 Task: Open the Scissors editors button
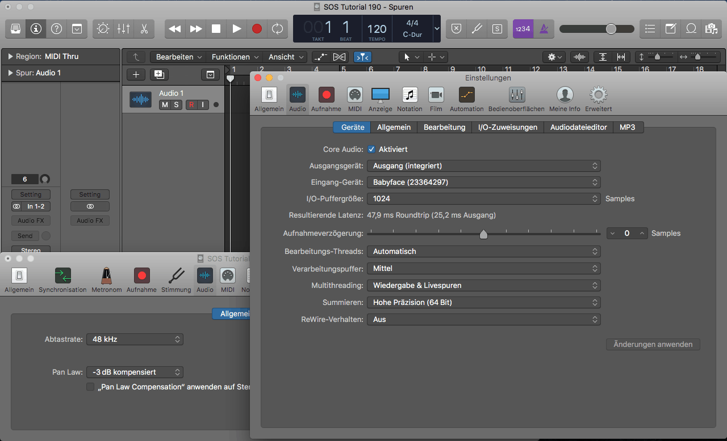pos(144,29)
